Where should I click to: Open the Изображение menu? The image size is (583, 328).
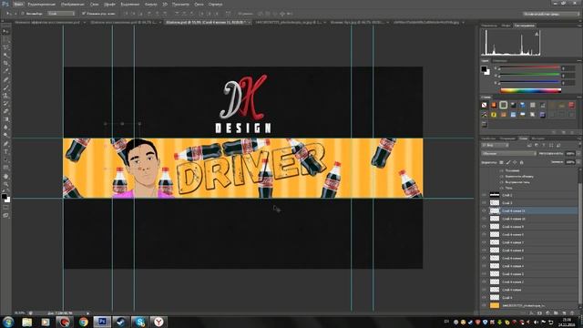[73, 4]
